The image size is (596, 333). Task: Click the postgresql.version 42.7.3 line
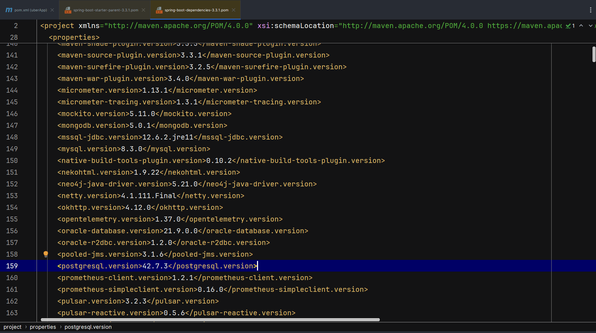[157, 266]
